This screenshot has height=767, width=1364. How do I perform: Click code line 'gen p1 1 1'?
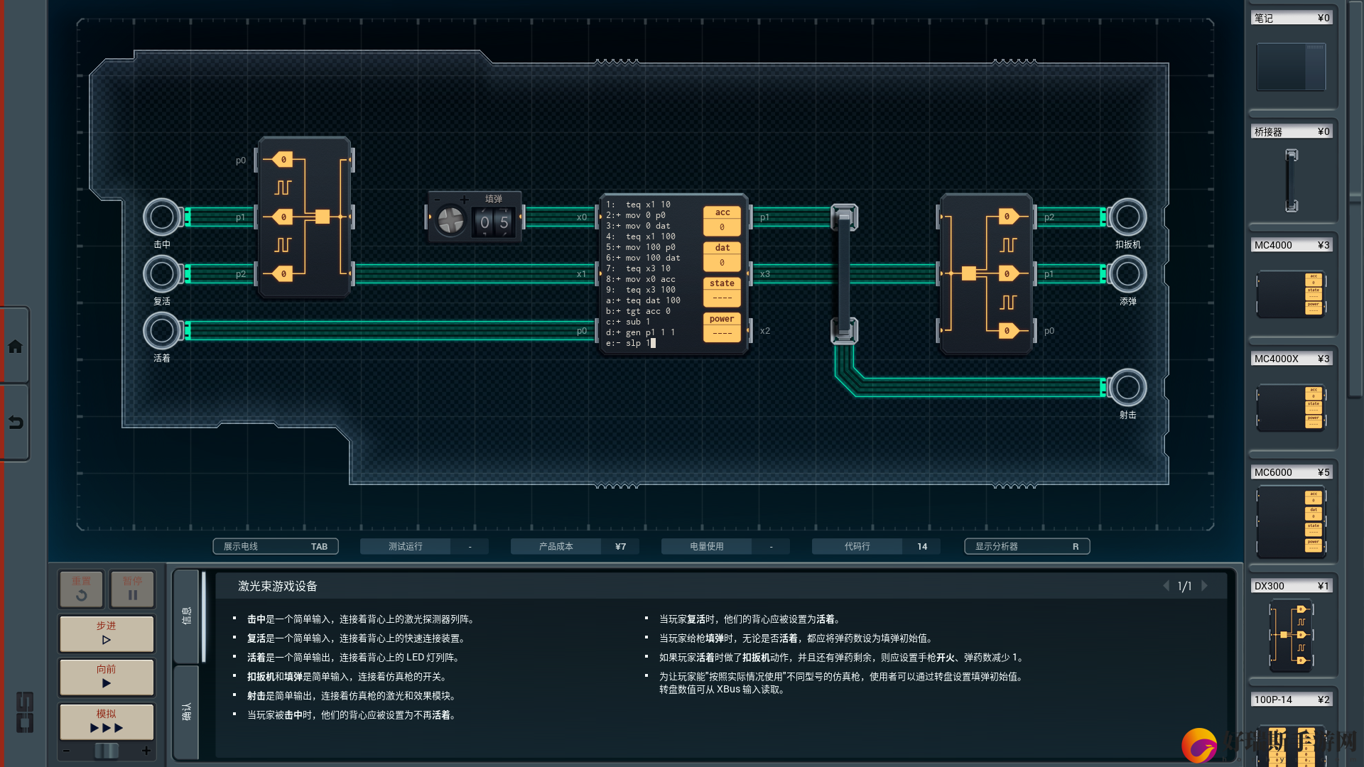tap(651, 332)
